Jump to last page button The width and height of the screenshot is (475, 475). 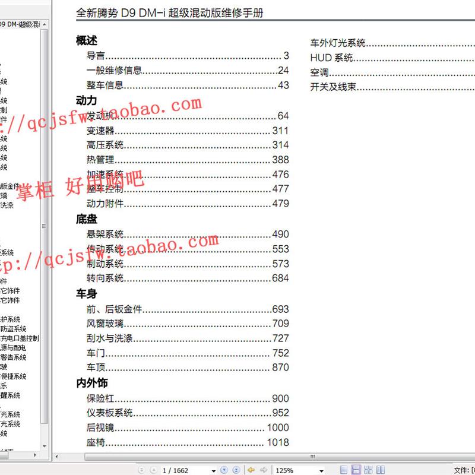tap(236, 470)
